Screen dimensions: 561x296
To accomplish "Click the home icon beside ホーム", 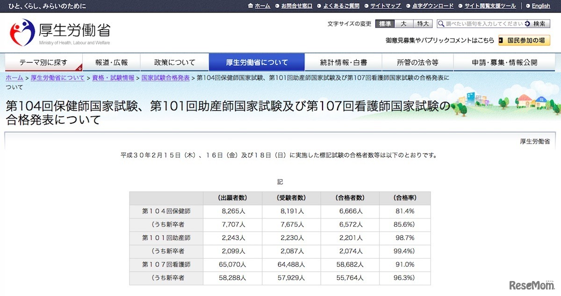I will [251, 6].
